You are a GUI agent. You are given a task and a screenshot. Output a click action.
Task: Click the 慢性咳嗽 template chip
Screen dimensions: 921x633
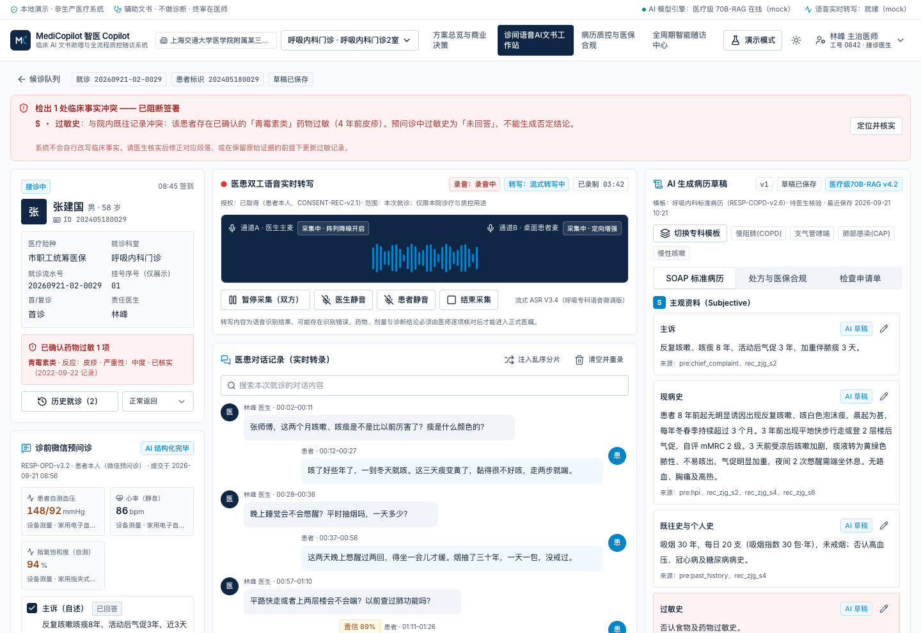pos(672,253)
